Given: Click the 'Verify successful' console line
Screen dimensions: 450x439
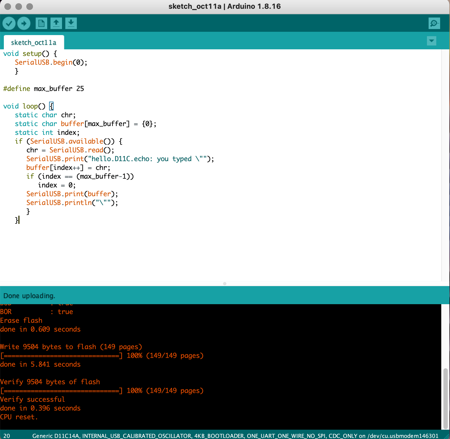Looking at the screenshot, I should coord(33,399).
